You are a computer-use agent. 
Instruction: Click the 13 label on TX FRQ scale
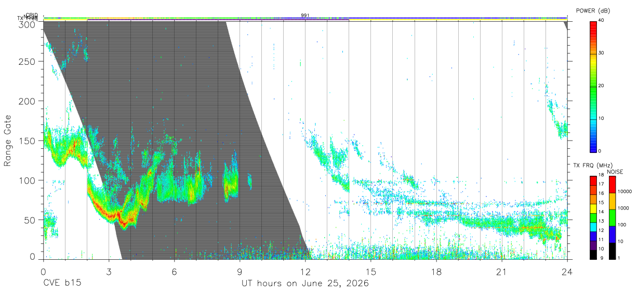coord(601,221)
